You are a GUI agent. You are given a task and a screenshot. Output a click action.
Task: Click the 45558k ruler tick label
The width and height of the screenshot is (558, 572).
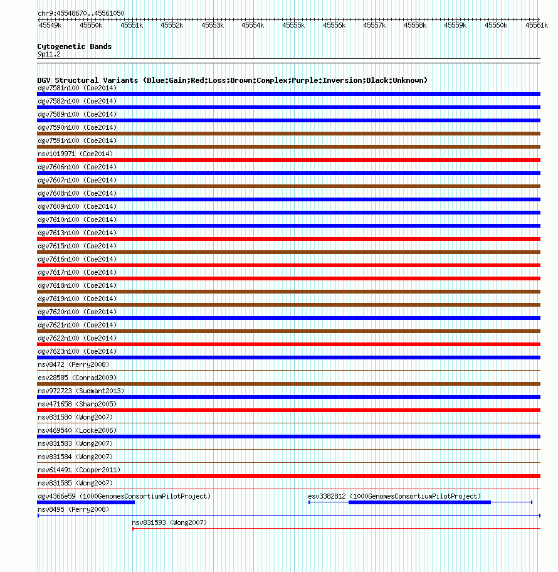pos(415,25)
